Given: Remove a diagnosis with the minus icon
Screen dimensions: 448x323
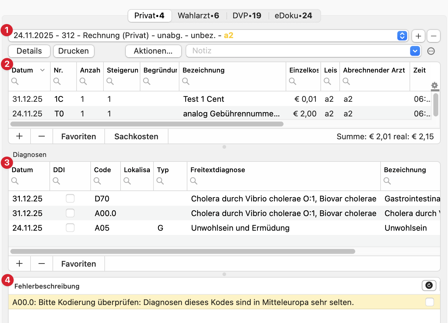Looking at the screenshot, I should click(x=42, y=264).
